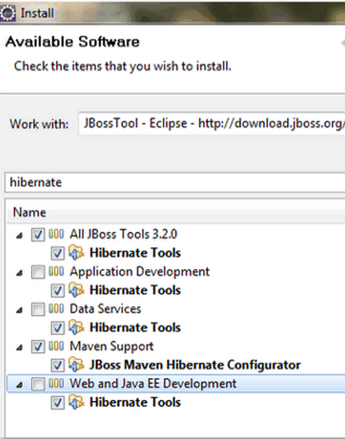Select the JBoss Maven Hibernate Configurator entry
345x439 pixels.
[195, 365]
